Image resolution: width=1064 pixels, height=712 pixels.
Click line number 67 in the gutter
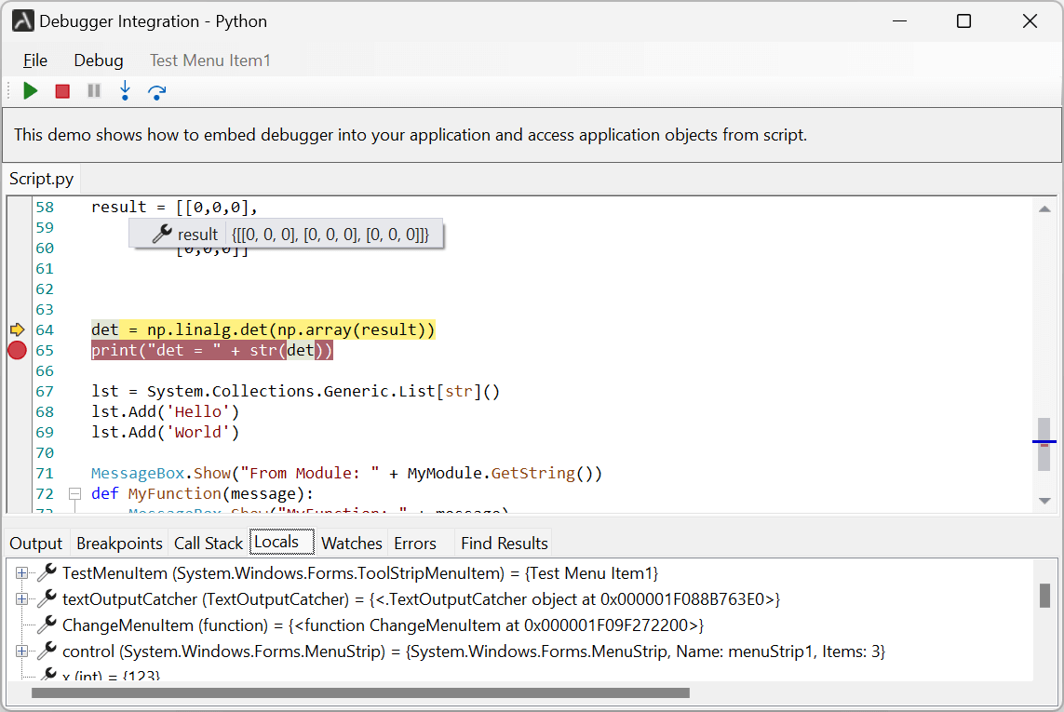45,392
